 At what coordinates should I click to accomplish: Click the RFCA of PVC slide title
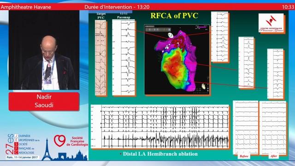[x=174, y=16]
